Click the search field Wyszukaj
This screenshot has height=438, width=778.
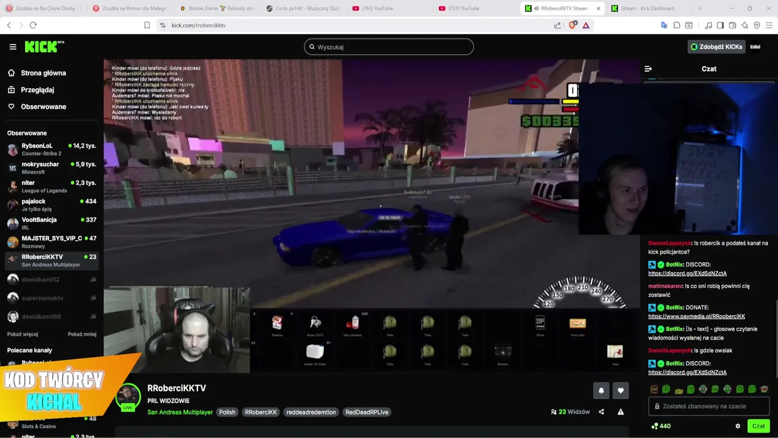(x=389, y=47)
